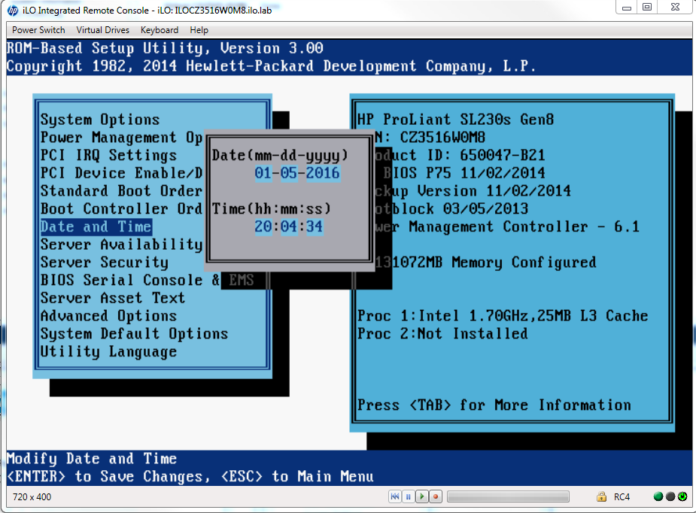Image resolution: width=696 pixels, height=513 pixels.
Task: Click the minutes field 04 in time
Action: click(x=288, y=226)
